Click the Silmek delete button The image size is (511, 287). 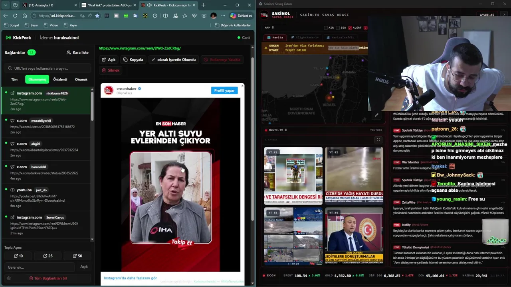pyautogui.click(x=111, y=70)
